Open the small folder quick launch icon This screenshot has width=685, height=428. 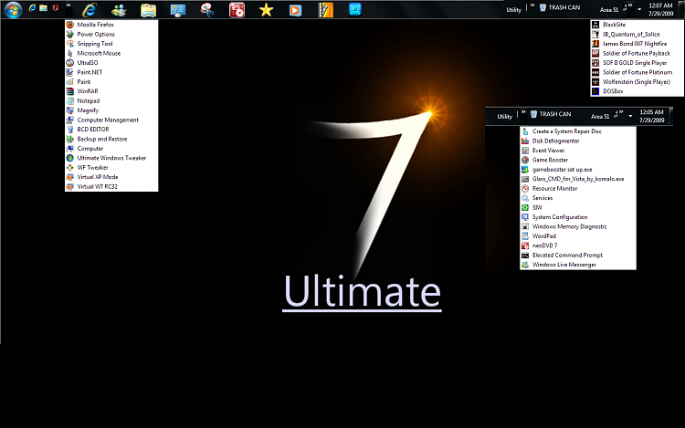click(43, 8)
